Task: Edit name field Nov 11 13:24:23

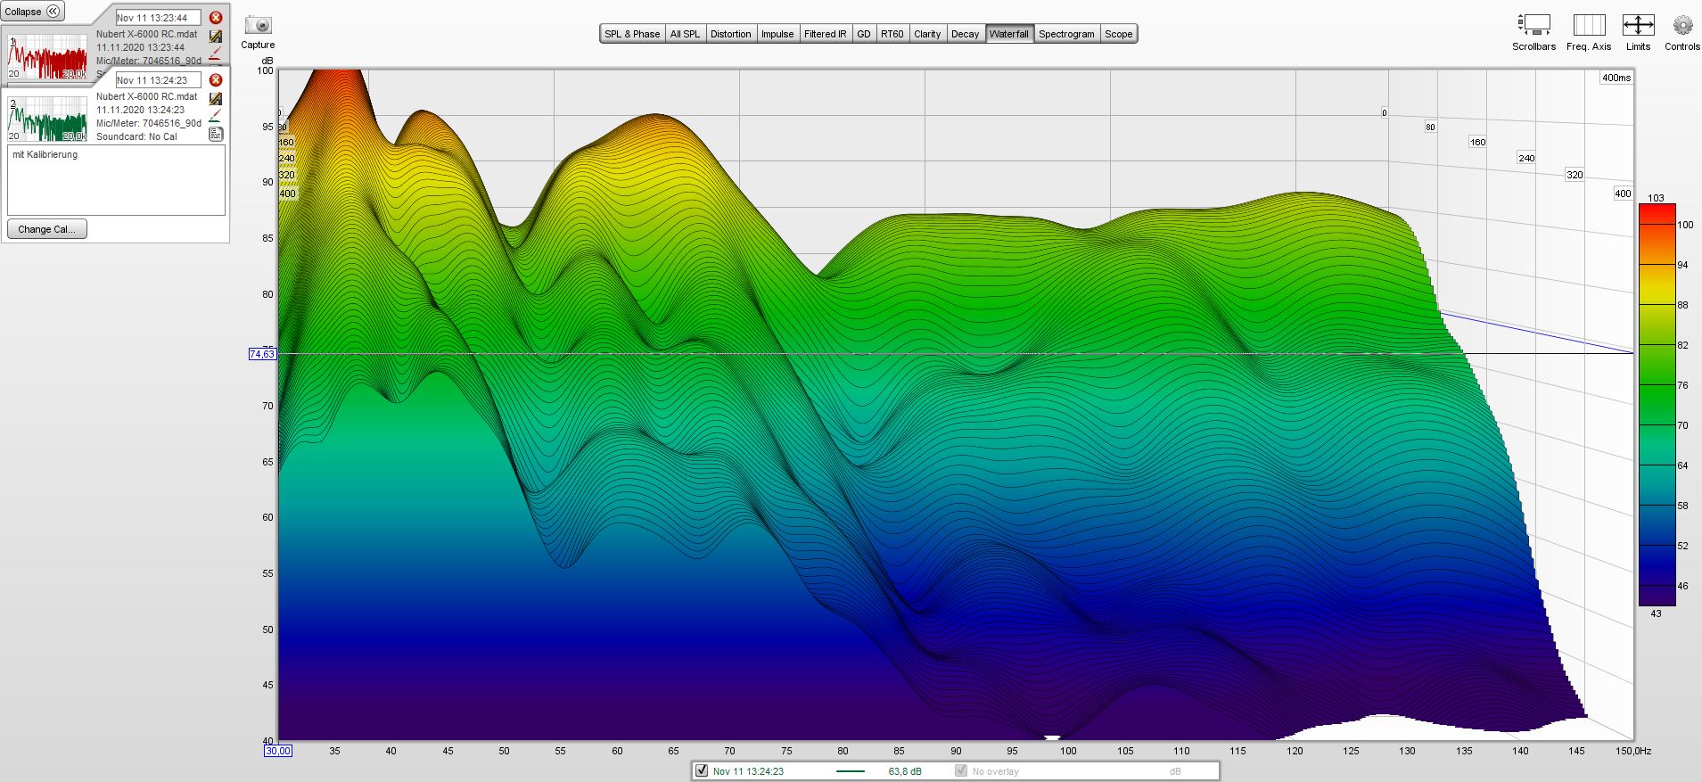Action: pos(158,80)
